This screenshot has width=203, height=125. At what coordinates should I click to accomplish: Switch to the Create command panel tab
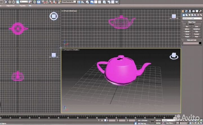click(x=183, y=11)
